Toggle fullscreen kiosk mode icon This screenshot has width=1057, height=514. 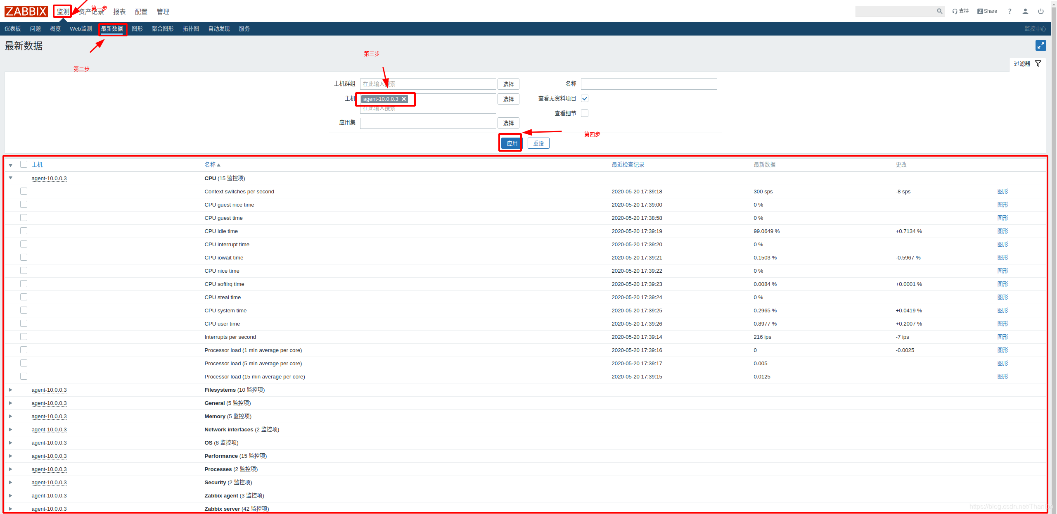[1040, 45]
